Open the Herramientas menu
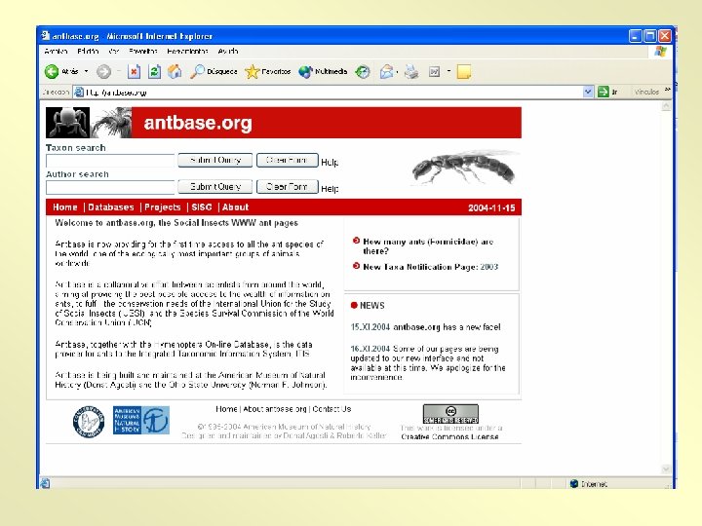The height and width of the screenshot is (526, 702). tap(187, 52)
